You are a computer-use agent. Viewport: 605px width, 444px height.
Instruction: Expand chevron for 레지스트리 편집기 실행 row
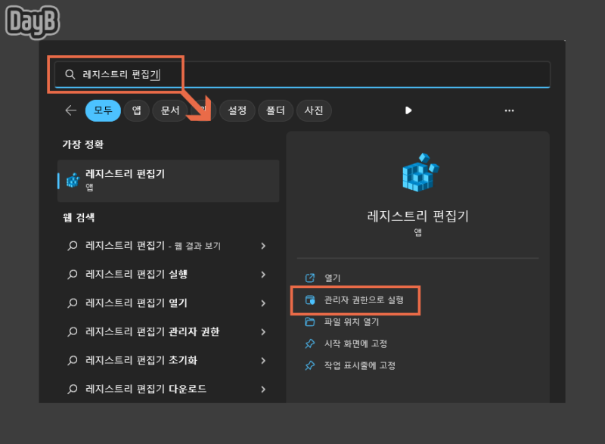coord(263,275)
